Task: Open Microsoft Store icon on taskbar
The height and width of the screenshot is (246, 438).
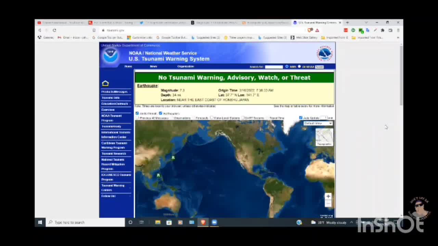Action: 169,222
